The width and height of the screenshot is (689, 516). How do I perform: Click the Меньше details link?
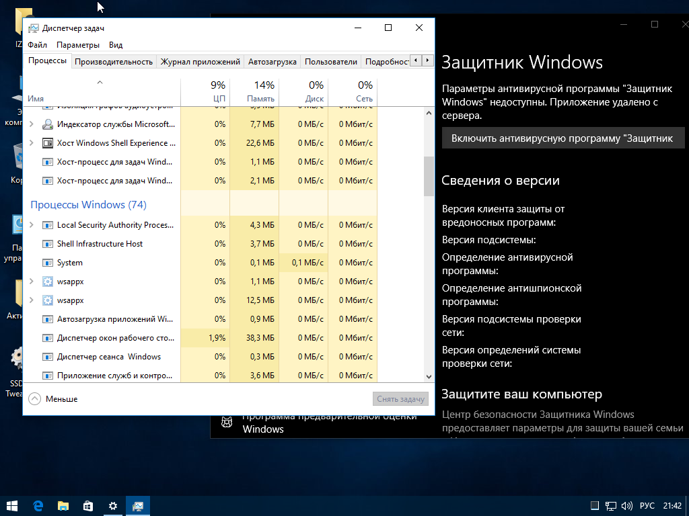(61, 399)
